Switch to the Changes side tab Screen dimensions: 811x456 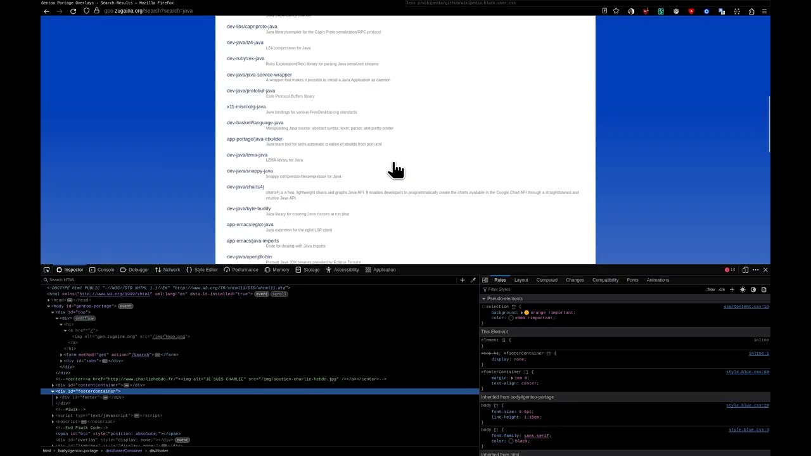(575, 280)
